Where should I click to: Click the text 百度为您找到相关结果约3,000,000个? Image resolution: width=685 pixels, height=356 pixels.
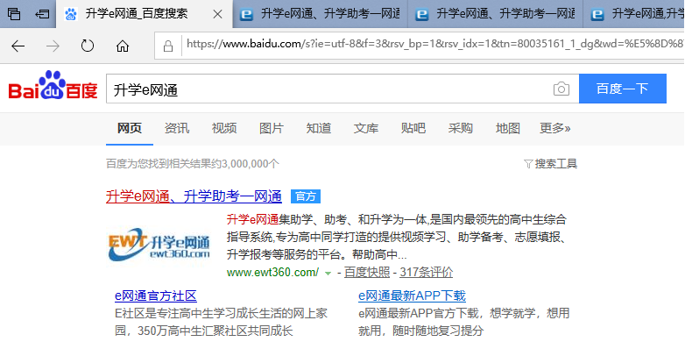pyautogui.click(x=192, y=164)
